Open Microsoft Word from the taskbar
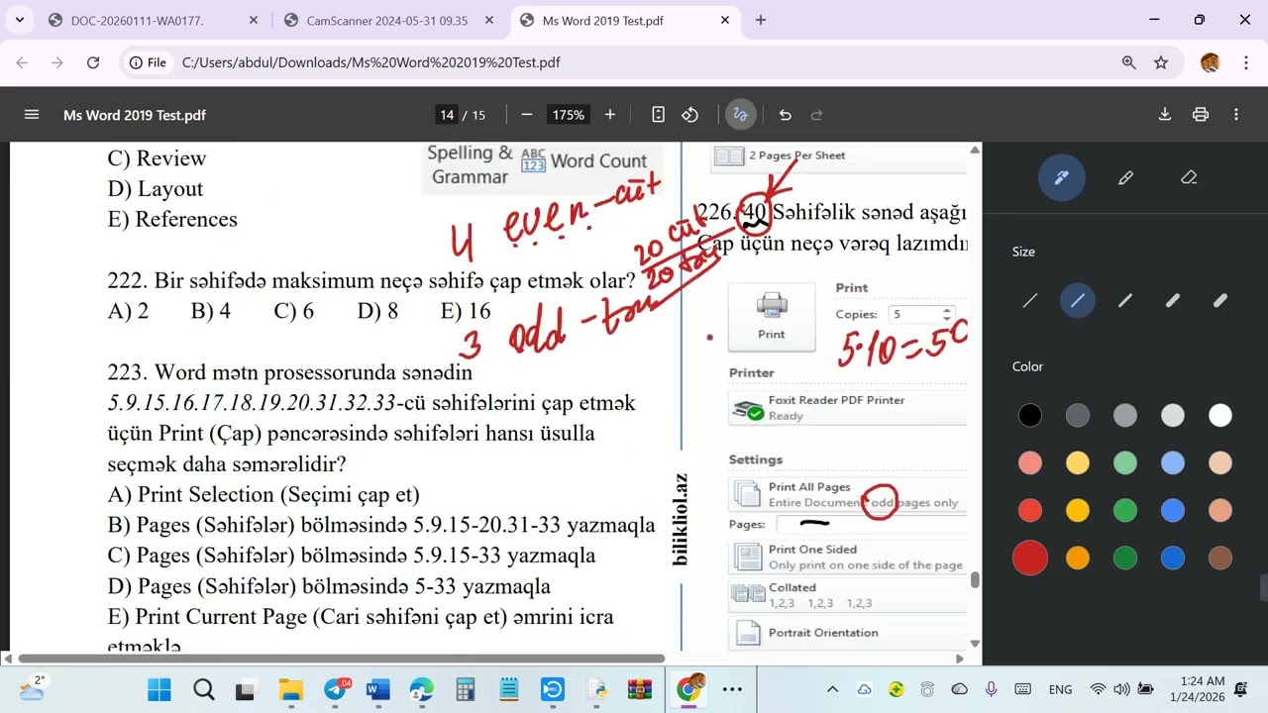1268x713 pixels. click(378, 689)
